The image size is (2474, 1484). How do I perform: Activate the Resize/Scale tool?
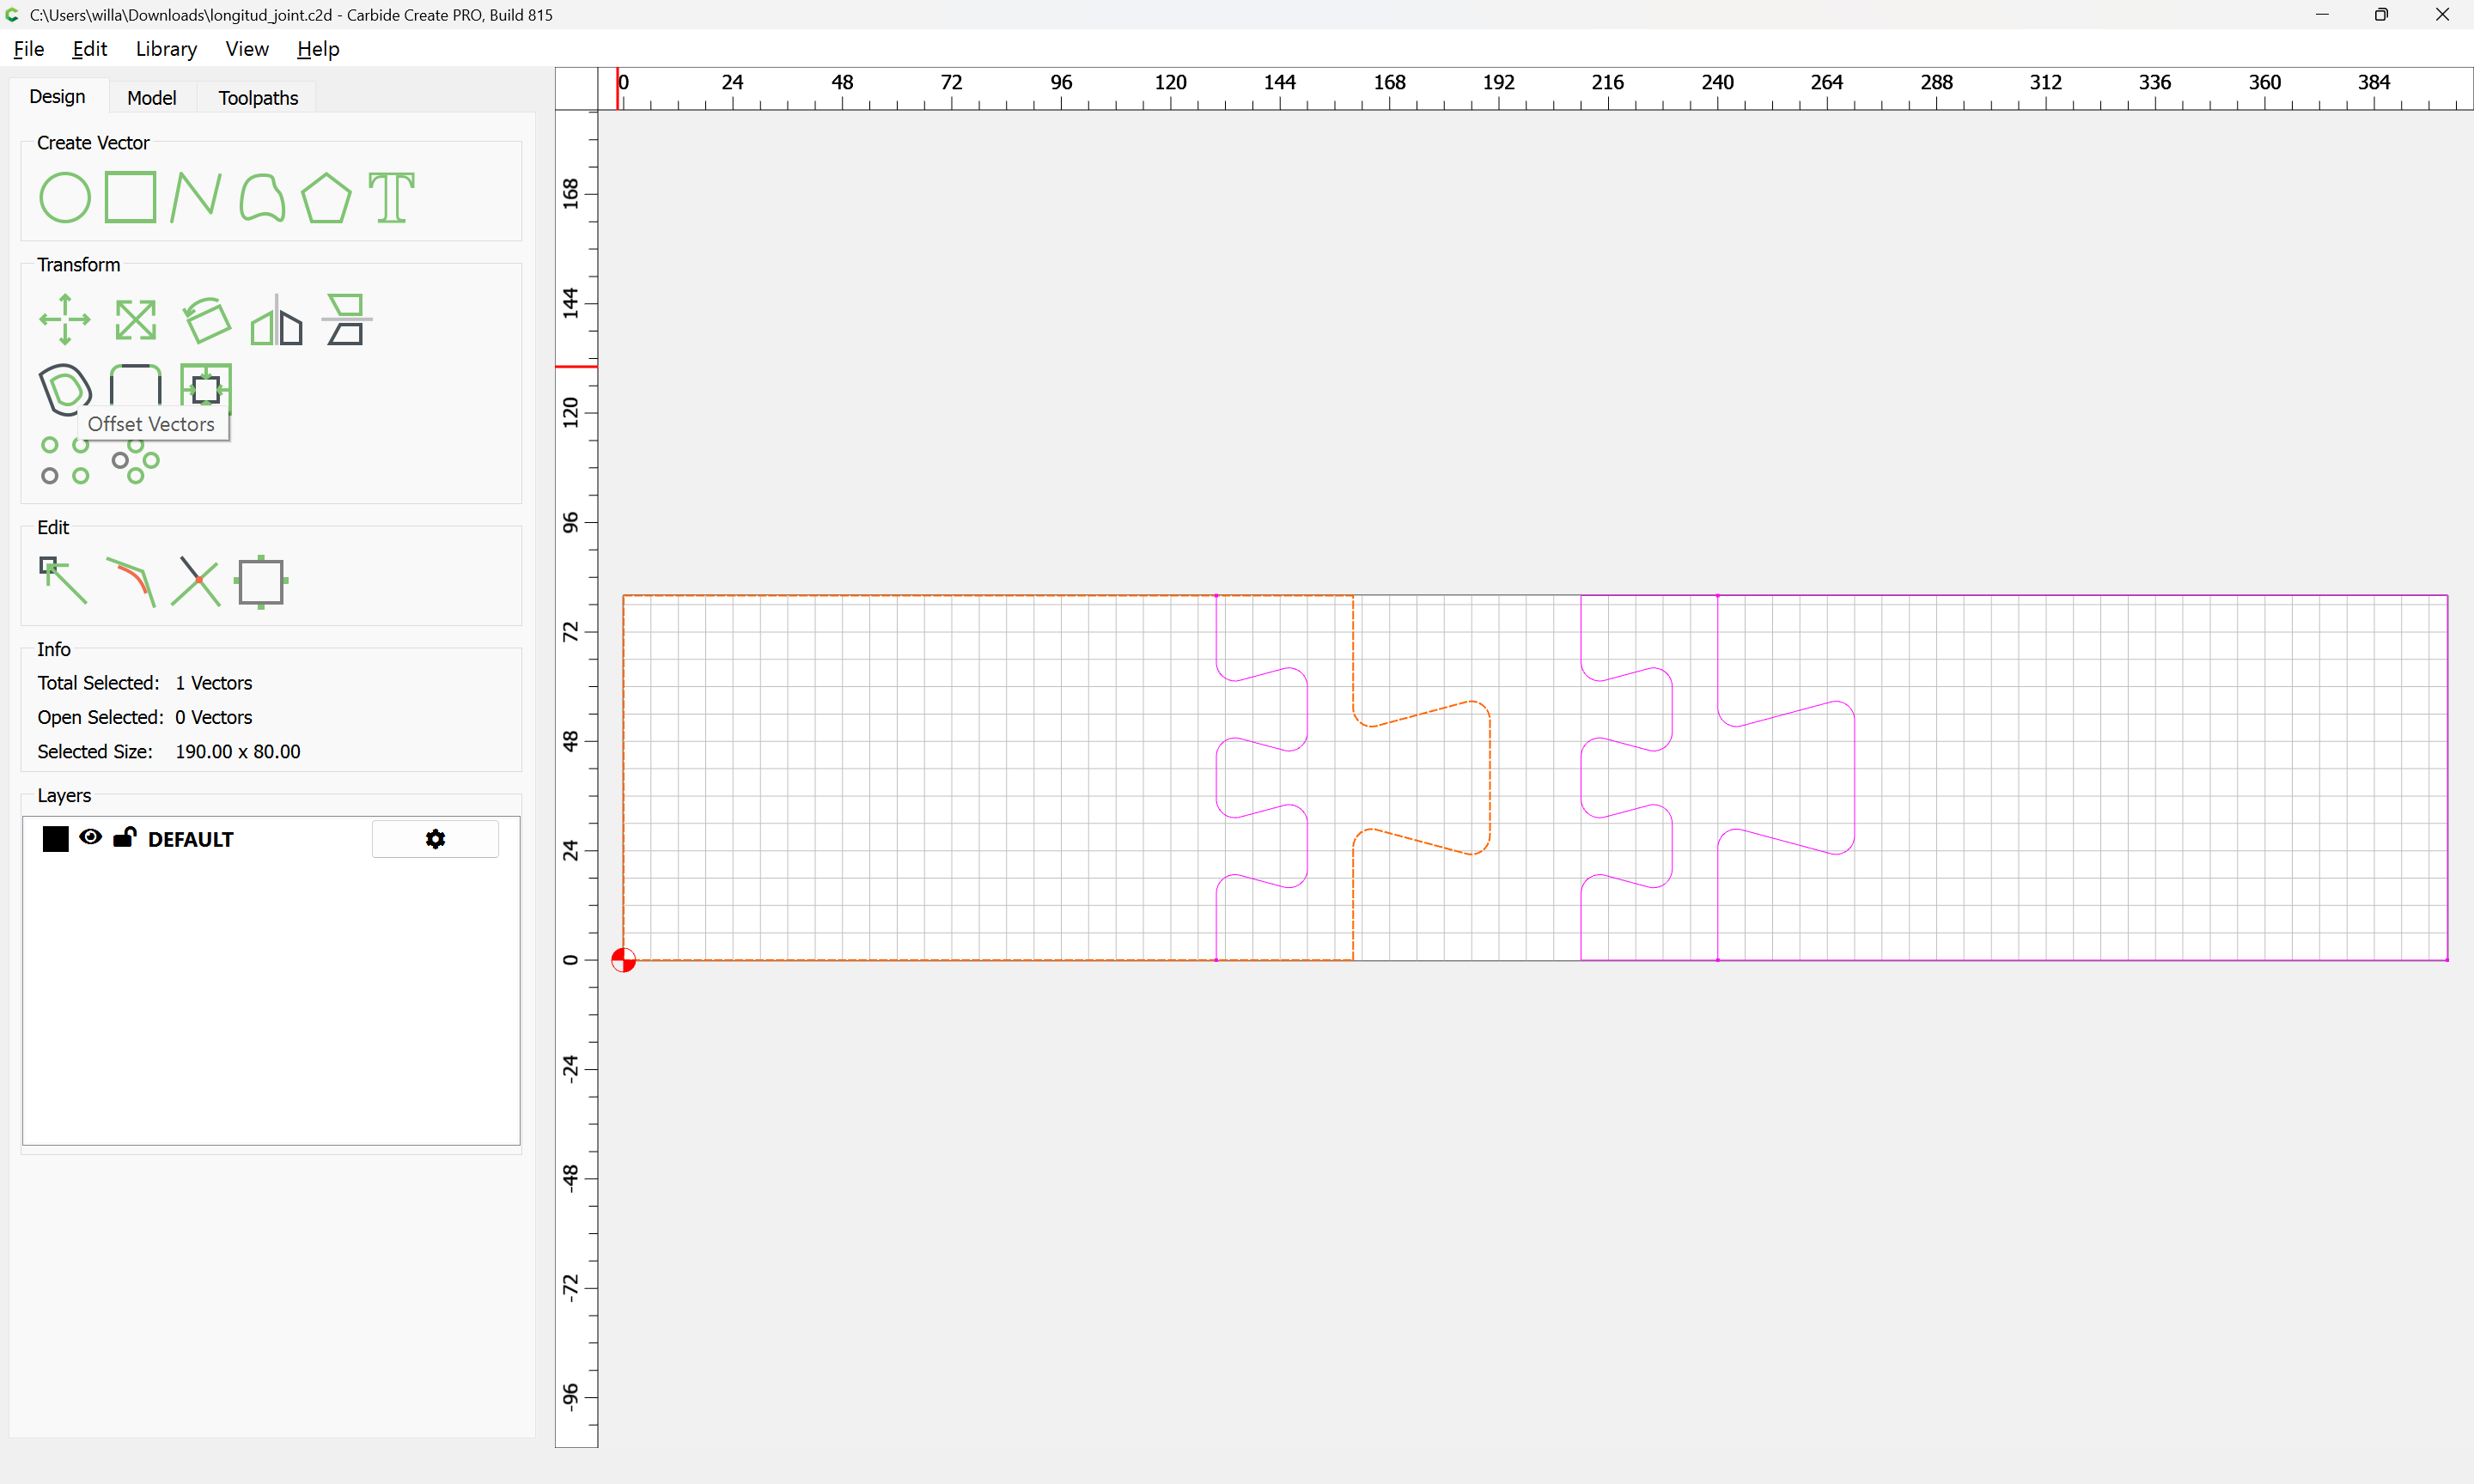(x=135, y=320)
